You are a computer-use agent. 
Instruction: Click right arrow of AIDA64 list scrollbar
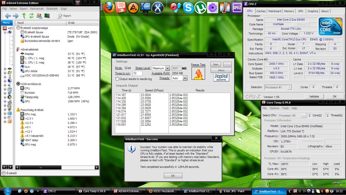96,168
